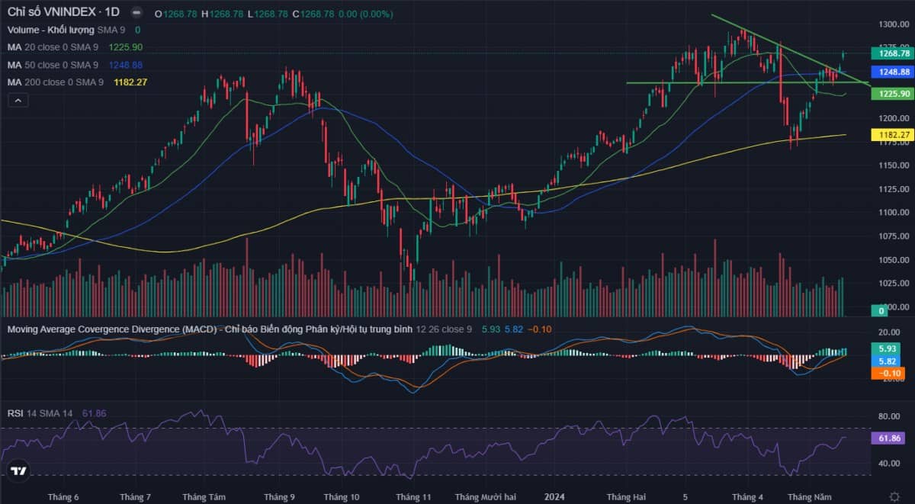915x504 pixels.
Task: Click the 1300.00 price scale label
Action: point(892,24)
